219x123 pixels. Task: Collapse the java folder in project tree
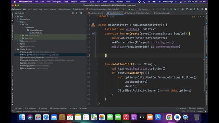[x=18, y=22]
